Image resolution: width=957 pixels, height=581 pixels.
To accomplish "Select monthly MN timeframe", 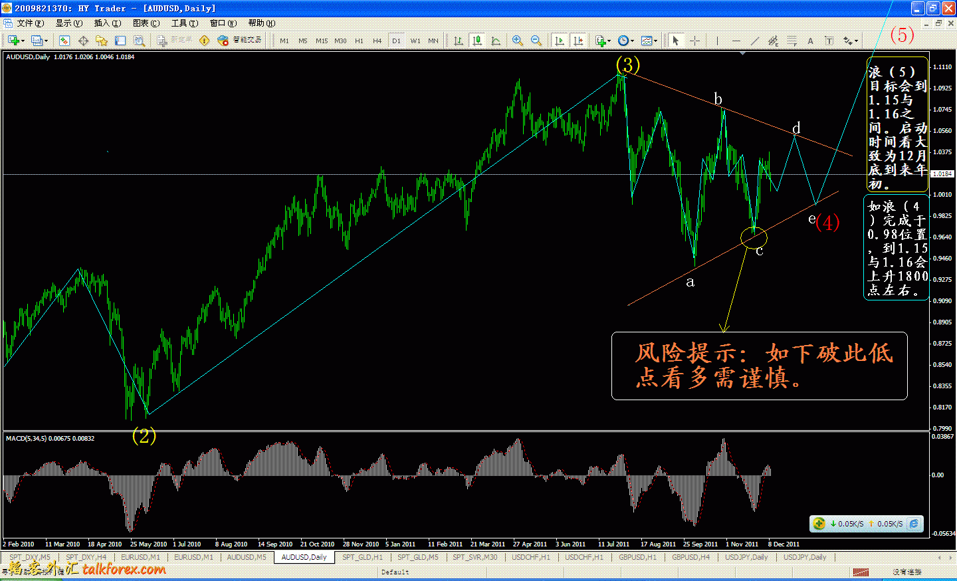I will pos(433,41).
